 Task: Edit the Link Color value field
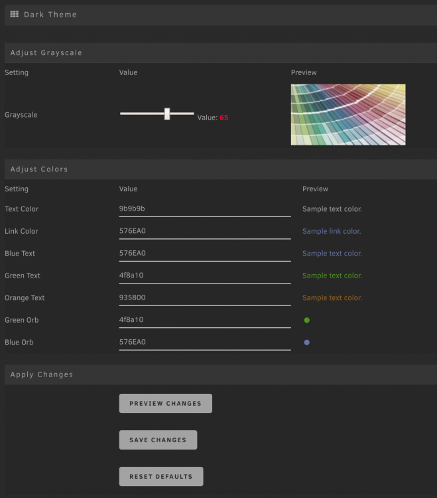205,231
